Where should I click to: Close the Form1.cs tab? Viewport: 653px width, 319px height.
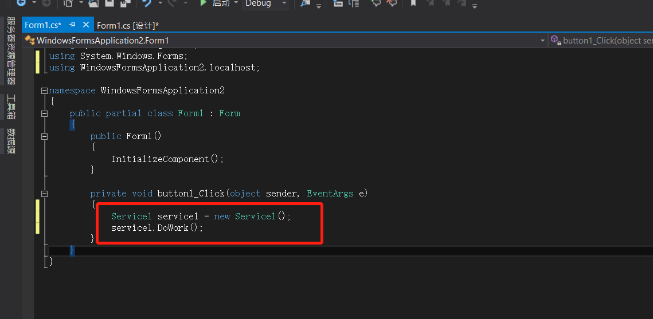click(86, 25)
